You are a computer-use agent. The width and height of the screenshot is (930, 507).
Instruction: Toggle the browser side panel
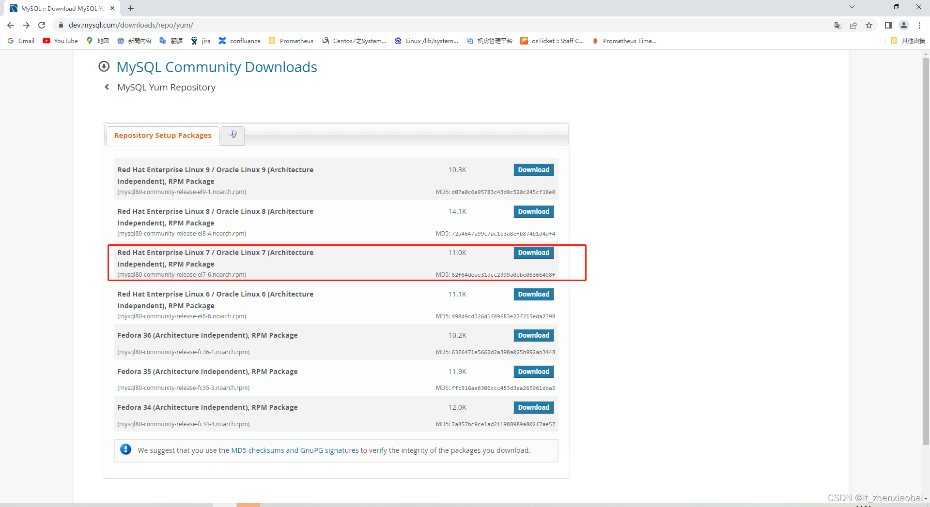click(x=888, y=25)
